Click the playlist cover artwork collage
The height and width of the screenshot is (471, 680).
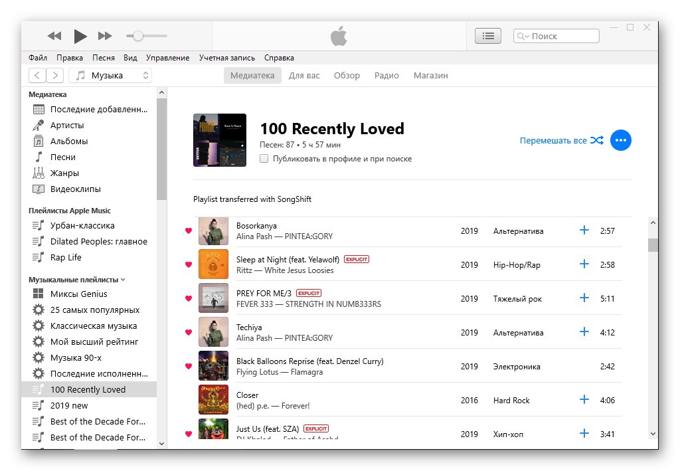pos(220,140)
